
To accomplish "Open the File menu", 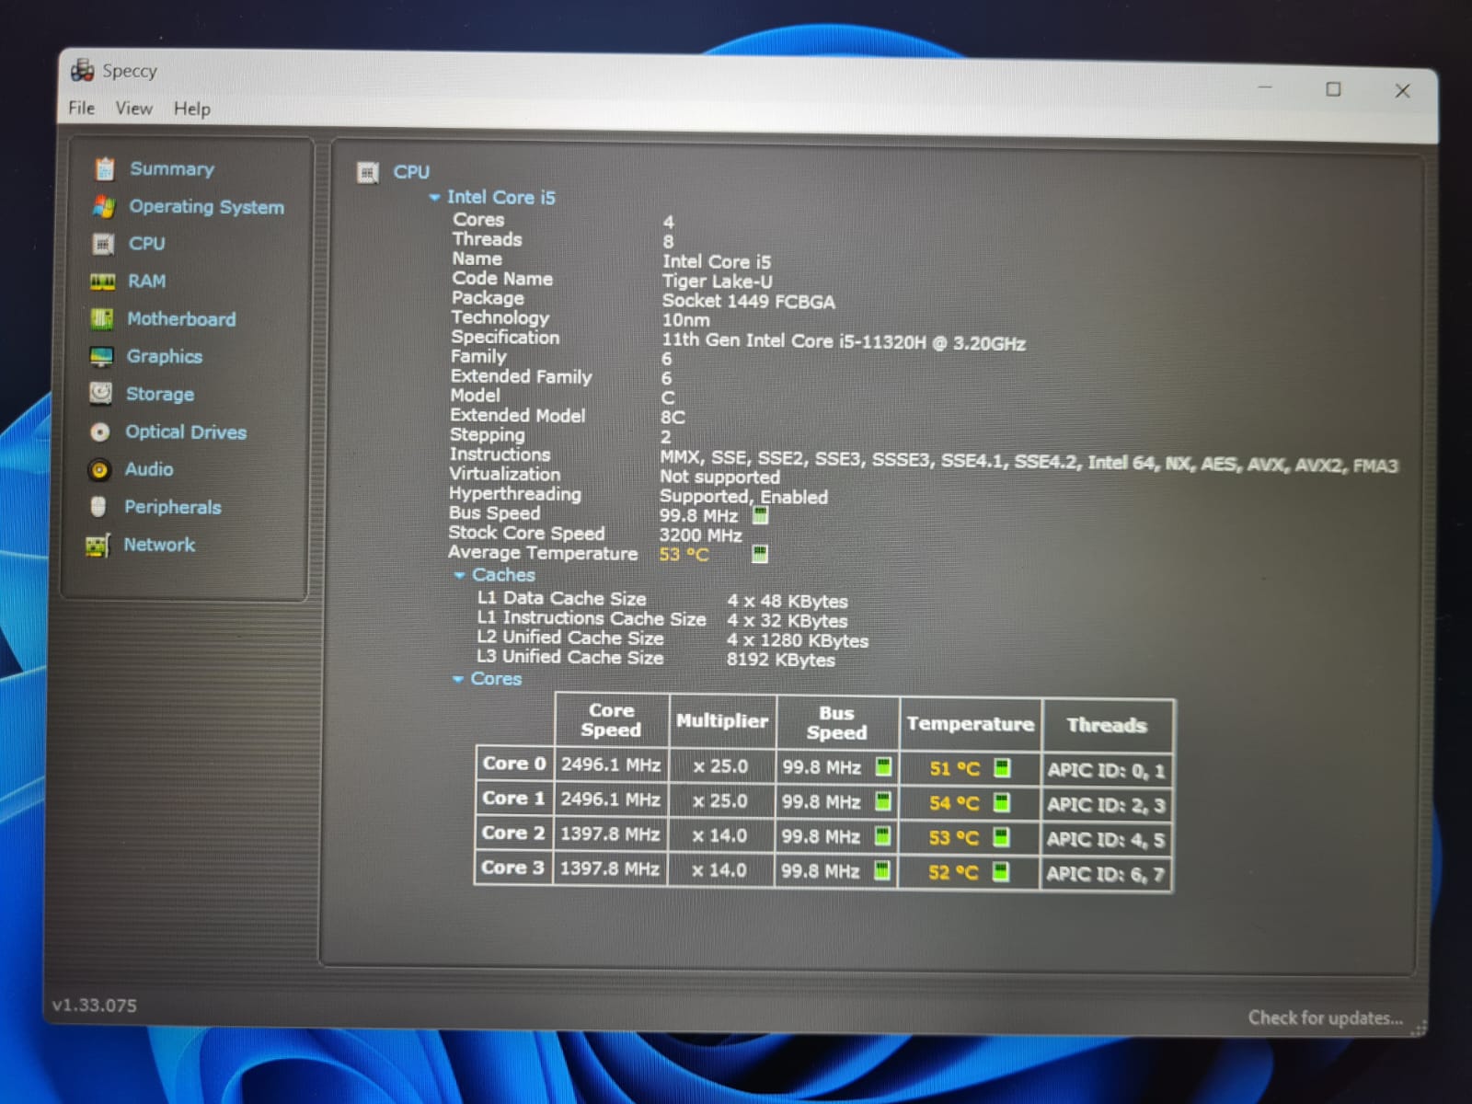I will pyautogui.click(x=82, y=108).
